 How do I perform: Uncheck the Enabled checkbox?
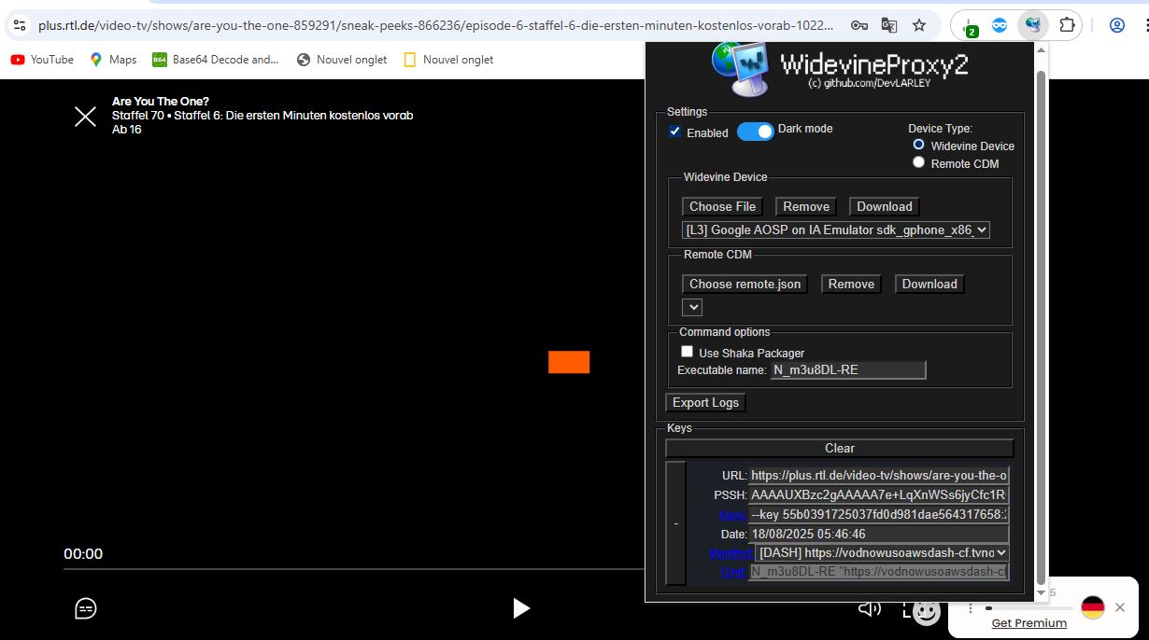tap(675, 132)
